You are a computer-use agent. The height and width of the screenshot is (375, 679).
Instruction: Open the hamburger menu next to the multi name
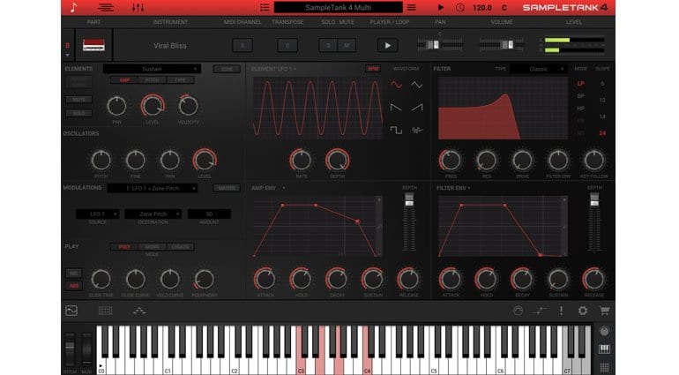click(x=412, y=7)
